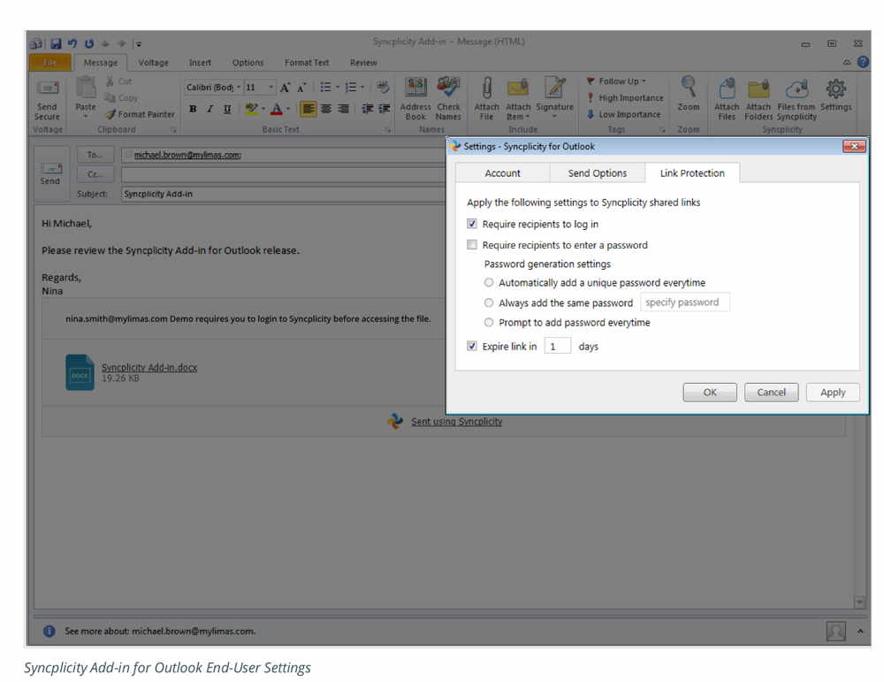884x682 pixels.
Task: Switch to the Insert ribbon tab
Action: pos(200,63)
